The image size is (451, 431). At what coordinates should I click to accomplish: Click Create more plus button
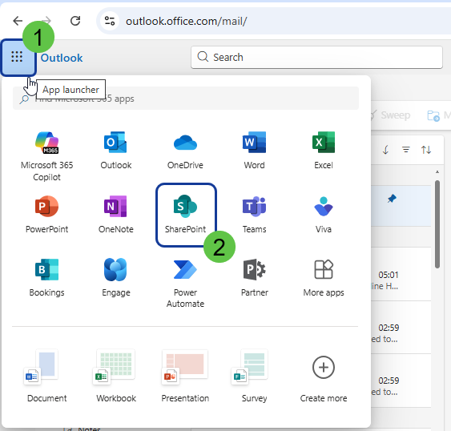click(324, 368)
